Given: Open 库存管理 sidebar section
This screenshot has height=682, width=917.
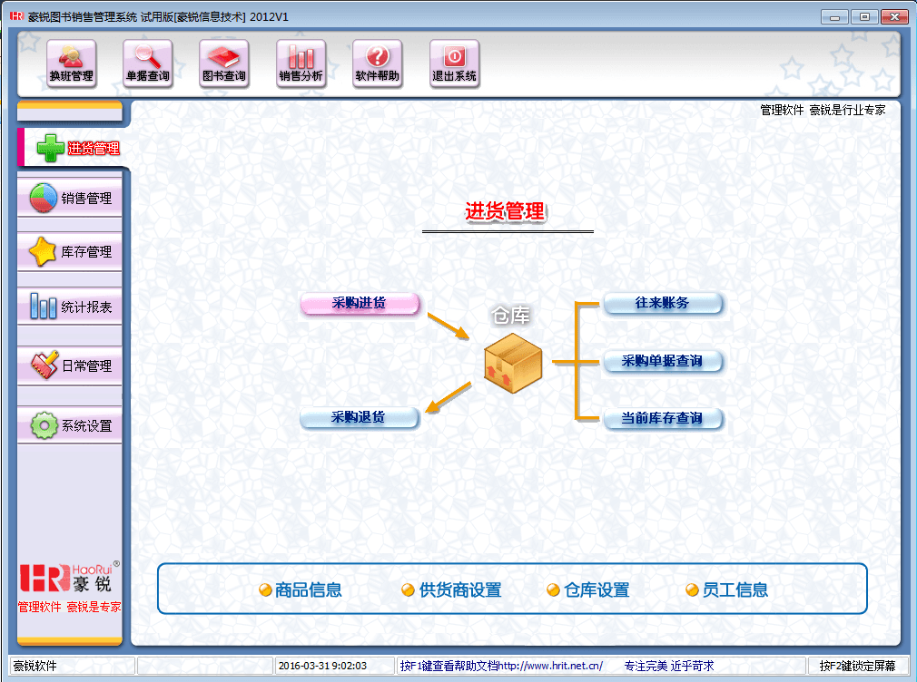Looking at the screenshot, I should pos(70,252).
